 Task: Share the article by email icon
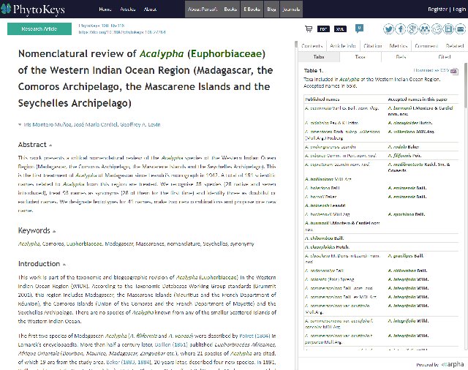(460, 29)
